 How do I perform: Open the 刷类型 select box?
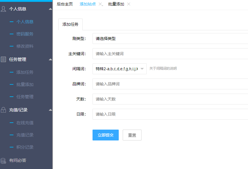170,39
